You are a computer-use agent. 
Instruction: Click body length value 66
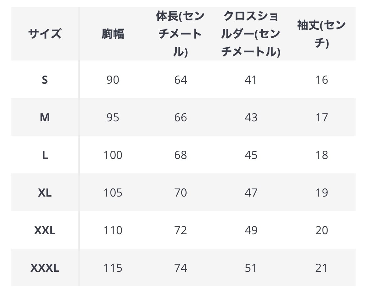coord(180,118)
